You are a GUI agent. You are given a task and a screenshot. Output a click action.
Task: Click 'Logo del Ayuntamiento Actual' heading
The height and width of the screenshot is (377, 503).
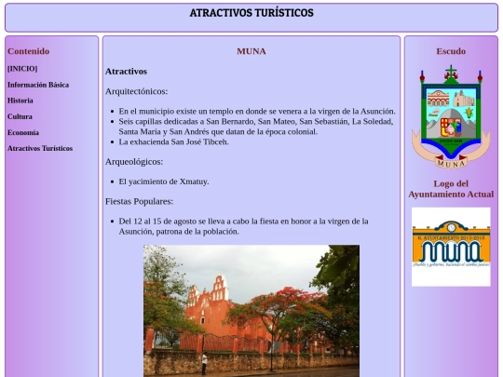click(x=451, y=189)
